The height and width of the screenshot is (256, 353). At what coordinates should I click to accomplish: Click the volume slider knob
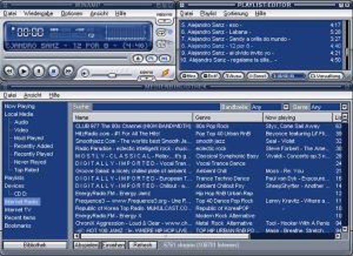pos(112,75)
